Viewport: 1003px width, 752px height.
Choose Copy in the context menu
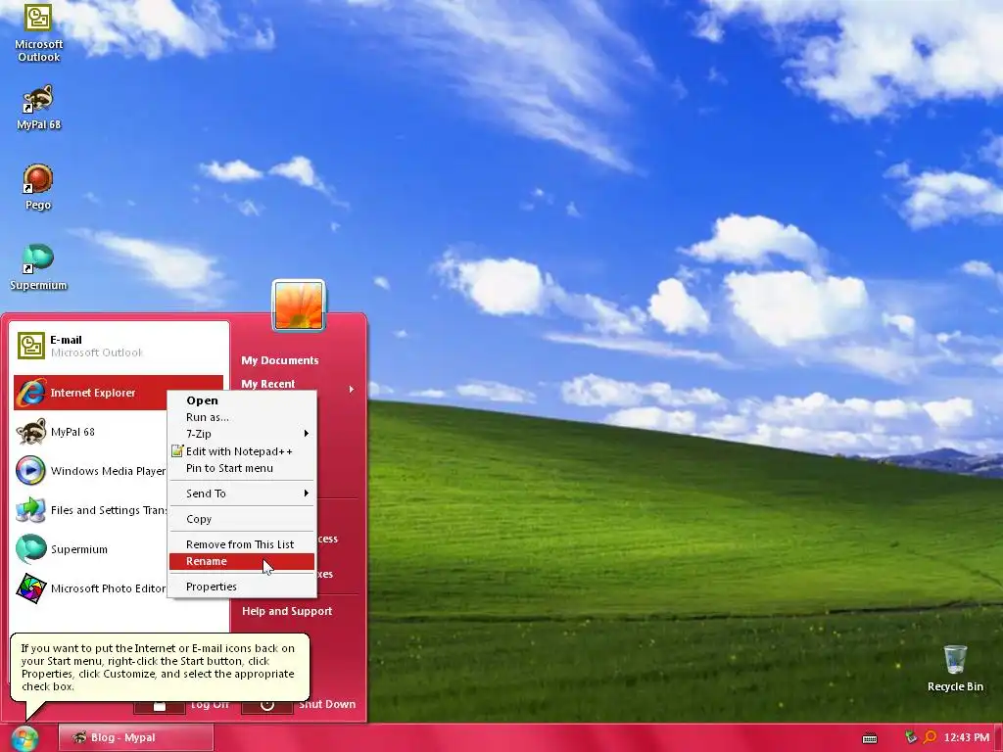(x=242, y=519)
